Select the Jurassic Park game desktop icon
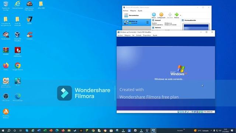Image resolution: width=236 pixels, height=133 pixels. pyautogui.click(x=29, y=6)
